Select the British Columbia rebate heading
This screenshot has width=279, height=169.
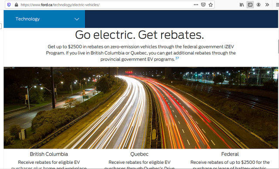[x=49, y=154]
